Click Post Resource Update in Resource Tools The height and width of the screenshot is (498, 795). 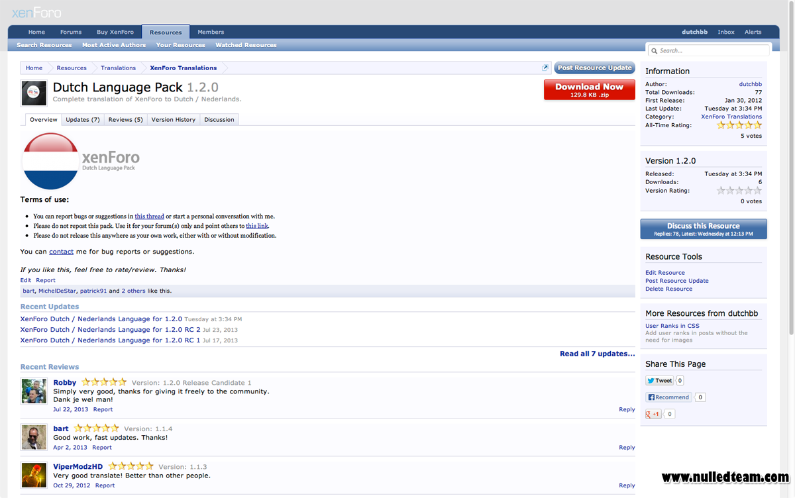click(x=677, y=281)
